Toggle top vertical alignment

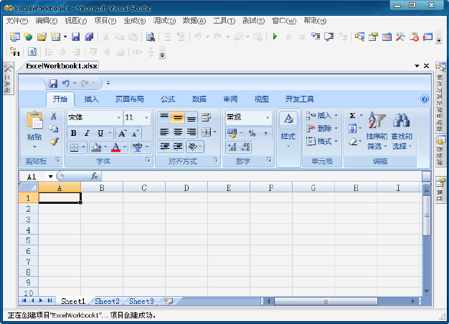(164, 117)
